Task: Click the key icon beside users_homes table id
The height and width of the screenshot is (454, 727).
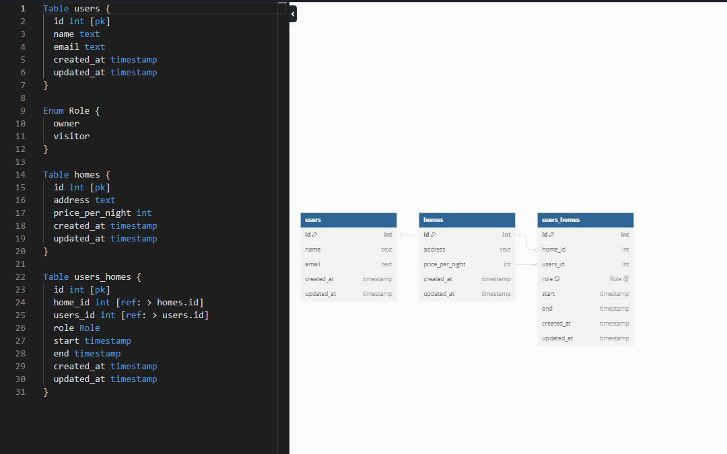Action: click(x=552, y=235)
